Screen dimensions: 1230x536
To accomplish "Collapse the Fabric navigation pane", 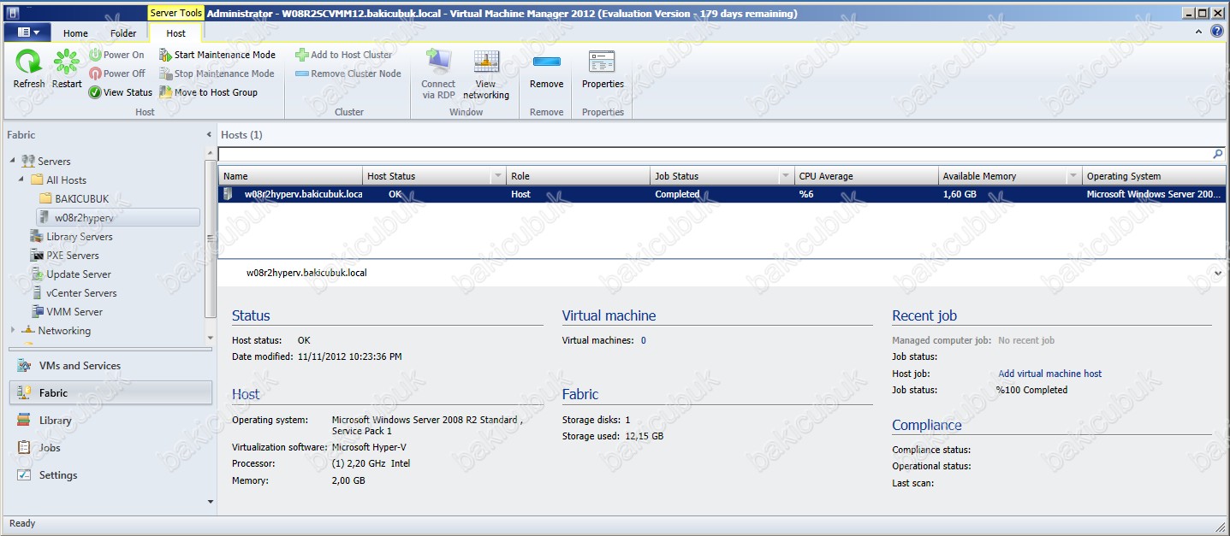I will pos(209,135).
